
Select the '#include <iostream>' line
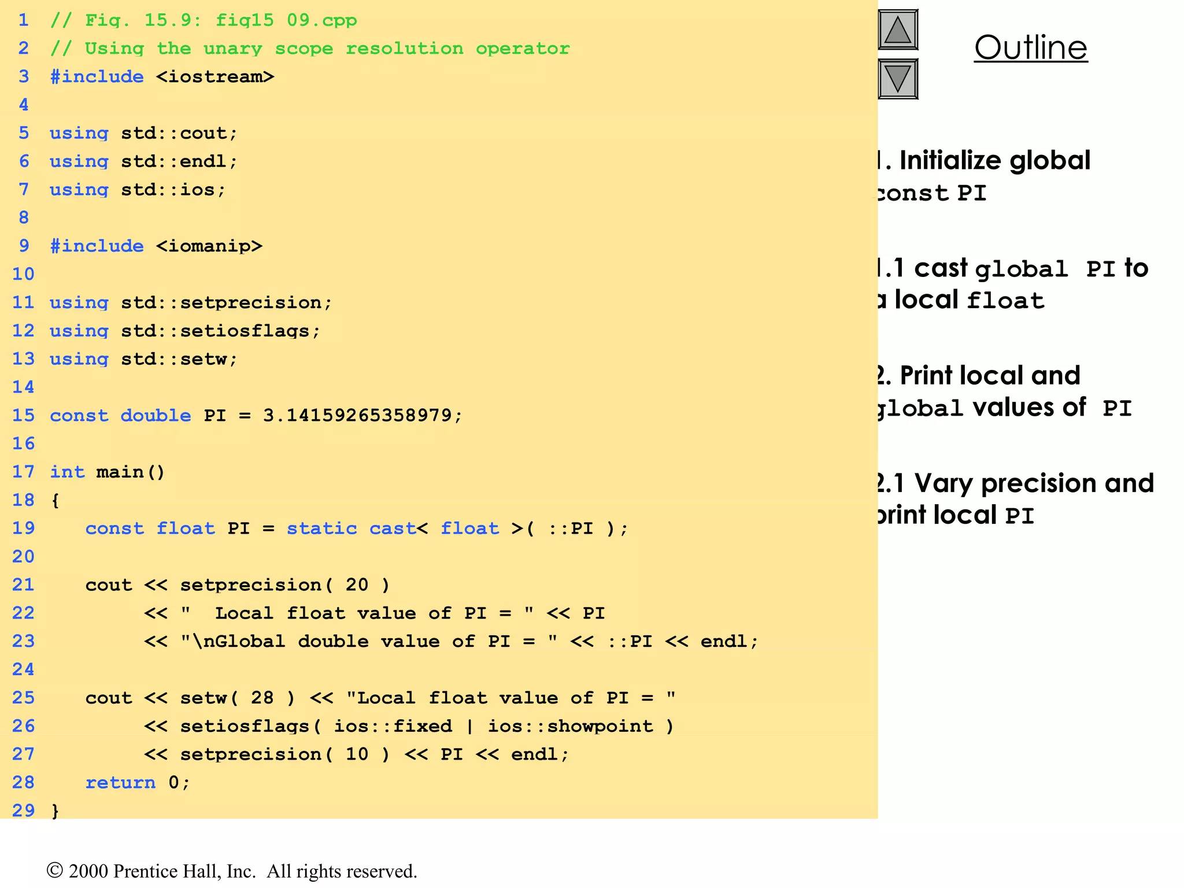(162, 77)
